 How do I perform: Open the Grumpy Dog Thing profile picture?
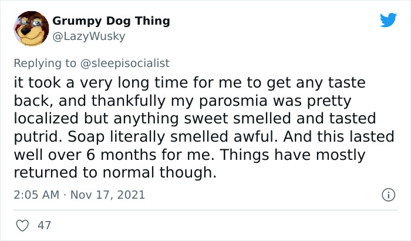click(x=31, y=28)
